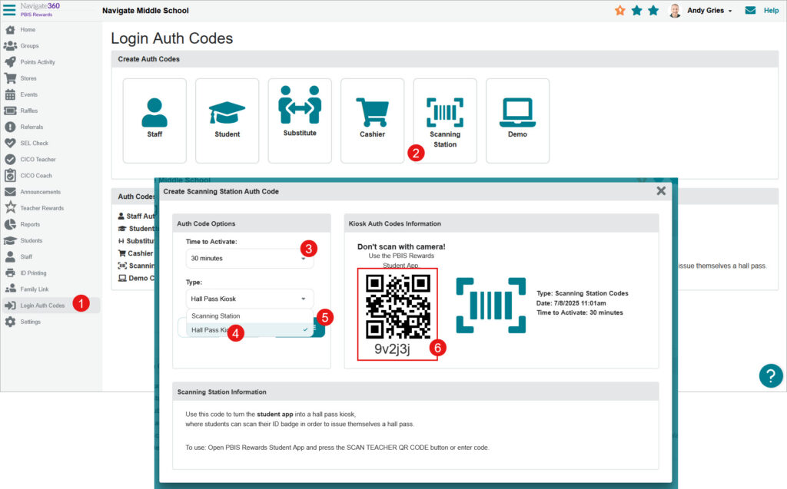Click the orange star icon in header

[x=620, y=11]
